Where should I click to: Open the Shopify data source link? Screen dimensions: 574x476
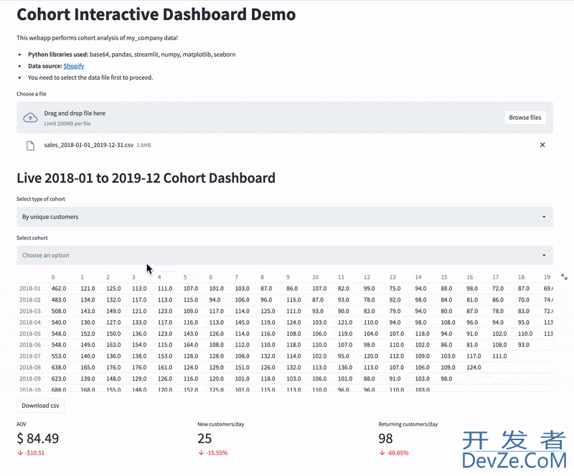(74, 66)
